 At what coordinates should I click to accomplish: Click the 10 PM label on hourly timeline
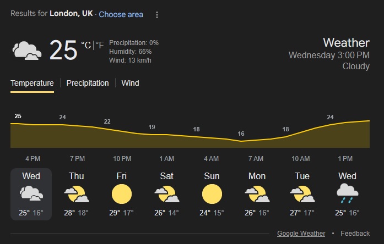(x=122, y=159)
